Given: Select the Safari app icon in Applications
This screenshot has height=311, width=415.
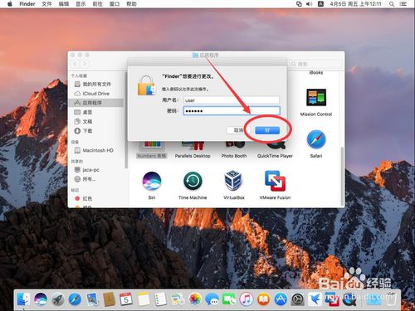Looking at the screenshot, I should pyautogui.click(x=316, y=139).
